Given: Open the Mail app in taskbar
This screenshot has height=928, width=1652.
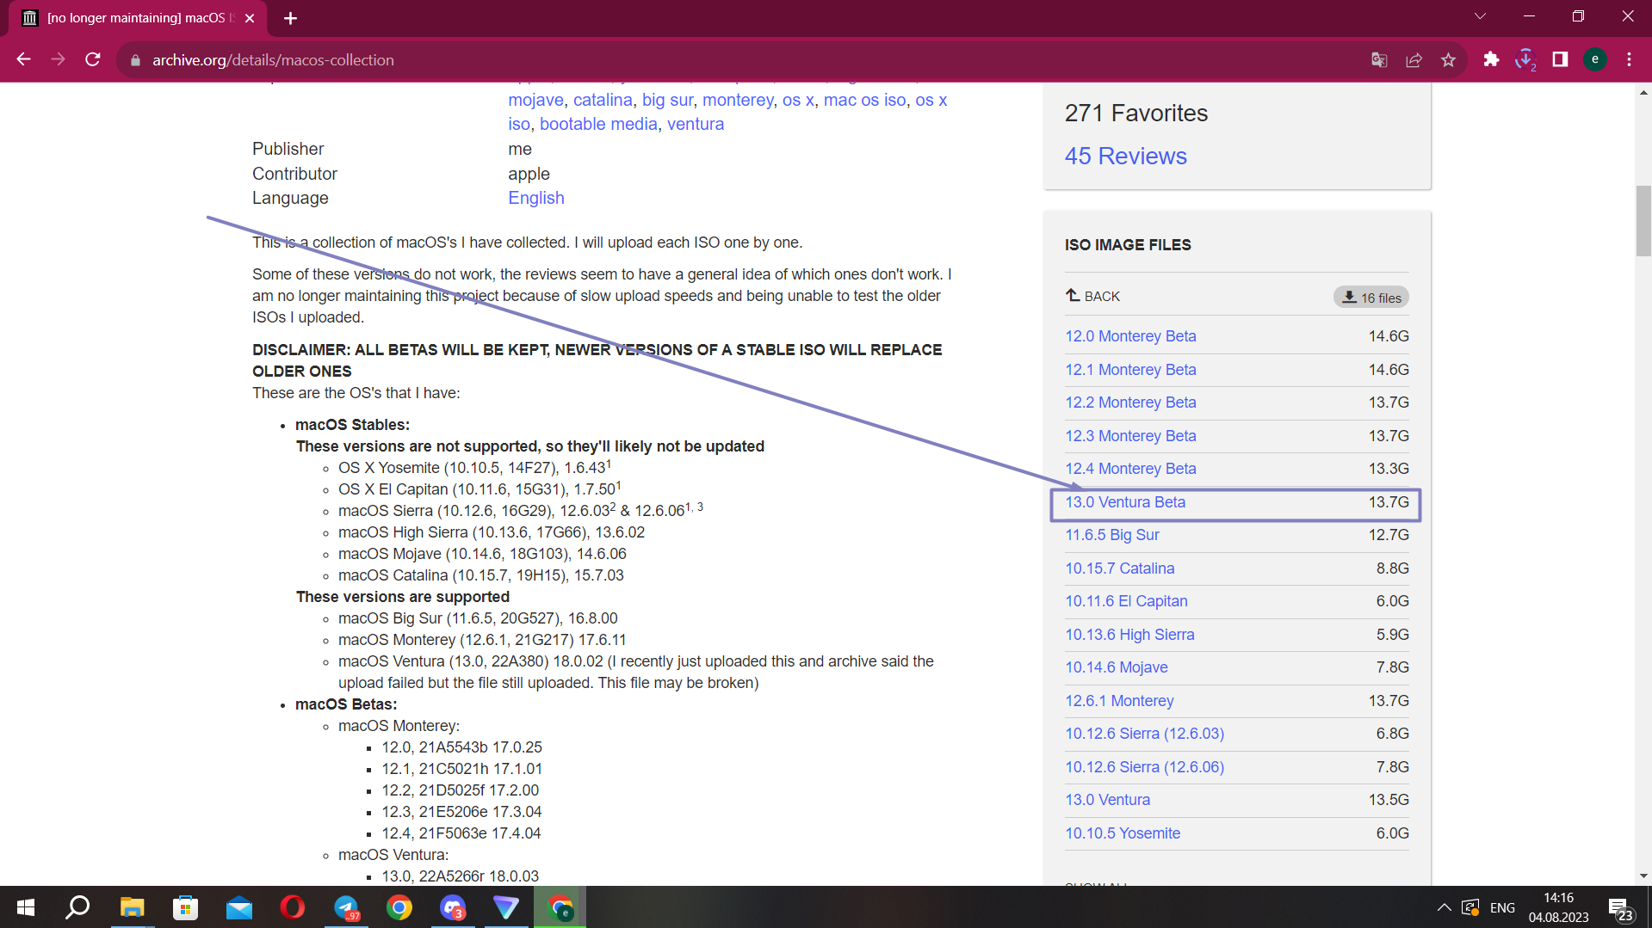Looking at the screenshot, I should (238, 907).
